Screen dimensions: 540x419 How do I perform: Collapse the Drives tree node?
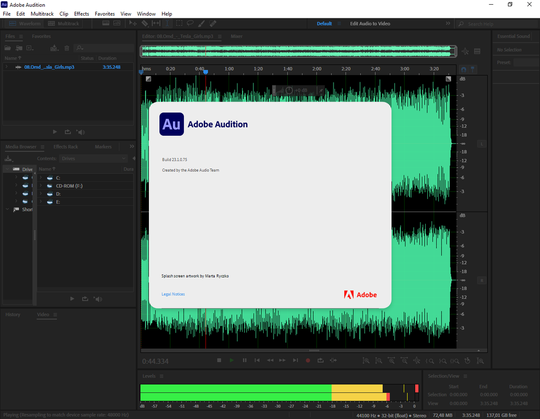point(7,169)
